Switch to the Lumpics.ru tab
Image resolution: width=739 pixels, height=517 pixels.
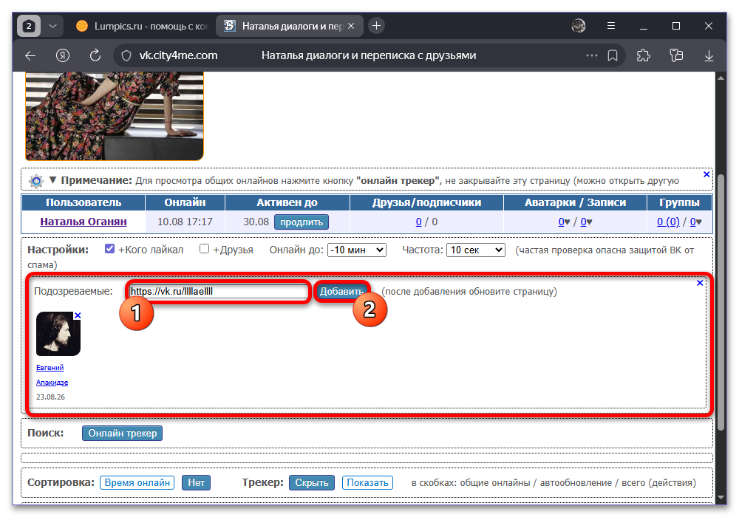pyautogui.click(x=141, y=26)
